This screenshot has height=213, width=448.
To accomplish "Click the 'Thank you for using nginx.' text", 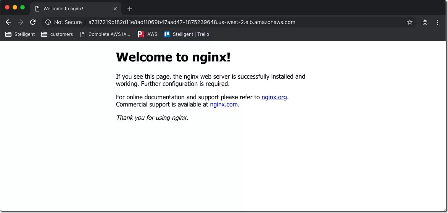I will click(152, 118).
